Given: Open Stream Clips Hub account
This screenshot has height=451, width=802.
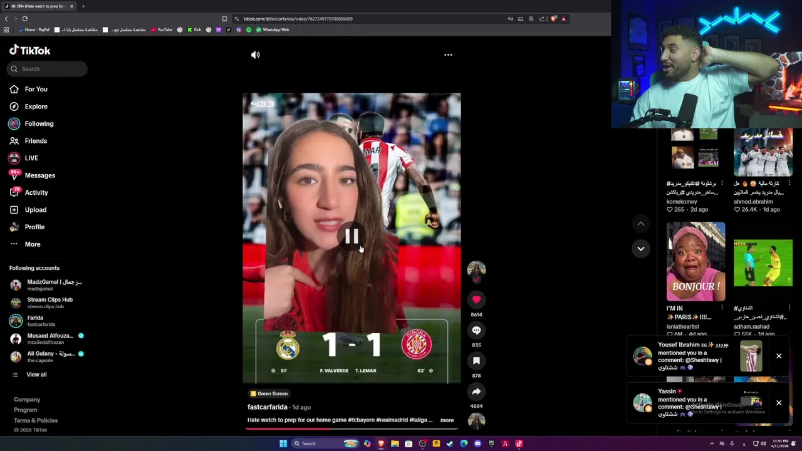Looking at the screenshot, I should click(x=43, y=303).
